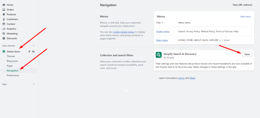Click the Home house icon

[4, 5]
